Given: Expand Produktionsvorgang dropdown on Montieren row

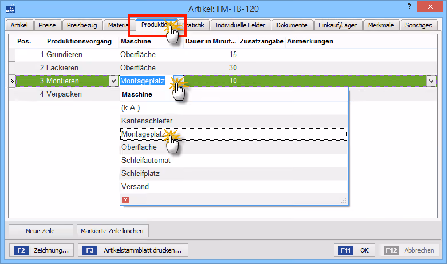Looking at the screenshot, I should coord(113,81).
